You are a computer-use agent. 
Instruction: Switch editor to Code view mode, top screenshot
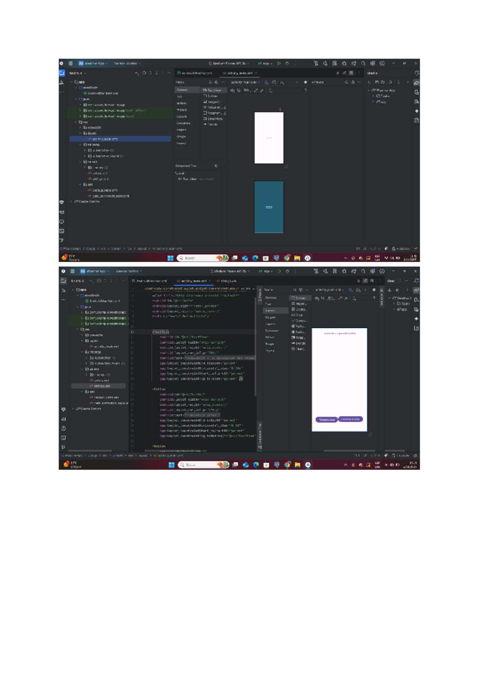coord(338,73)
